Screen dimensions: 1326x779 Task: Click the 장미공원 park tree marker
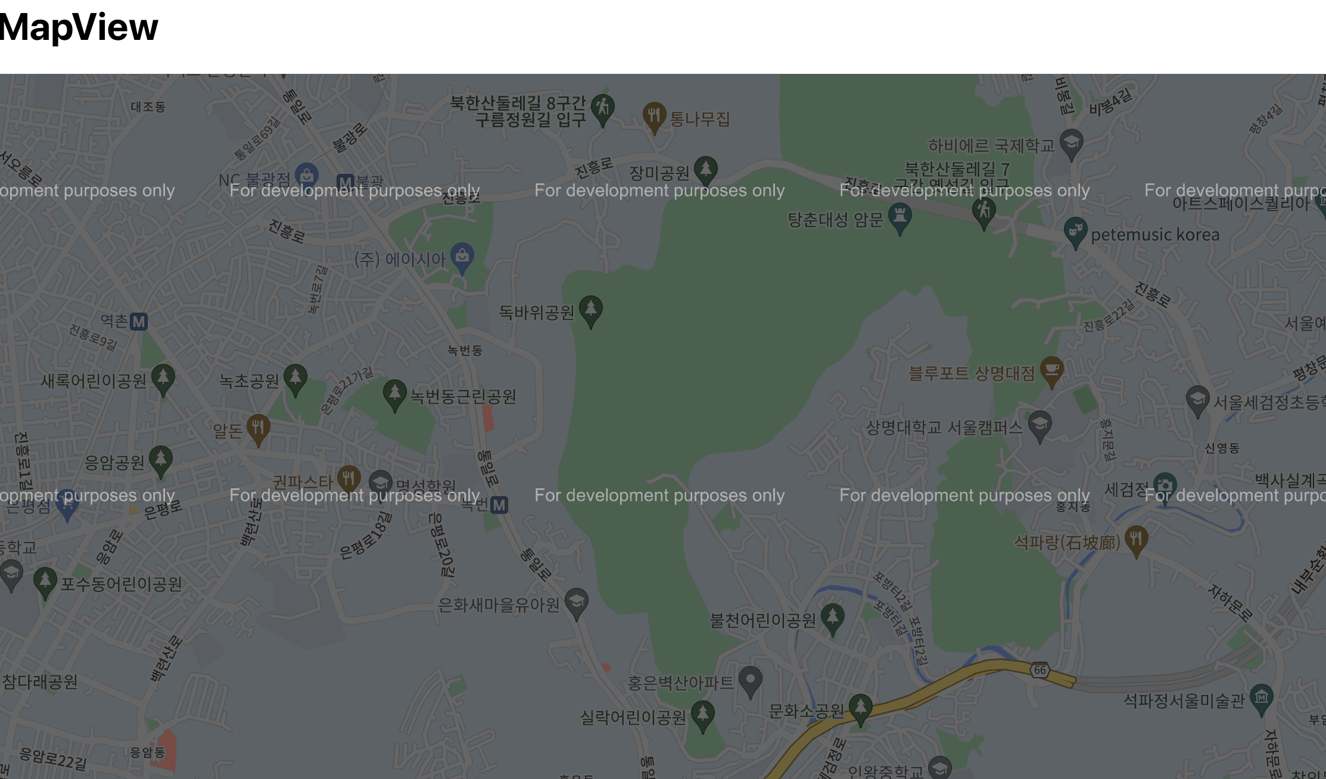pos(706,170)
